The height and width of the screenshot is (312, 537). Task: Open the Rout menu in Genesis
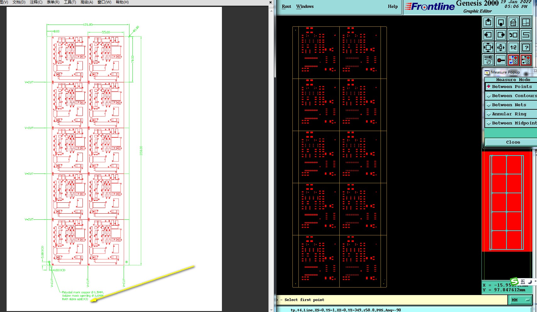(x=286, y=7)
